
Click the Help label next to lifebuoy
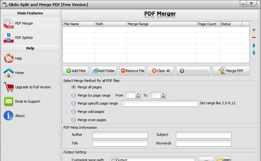18,59
